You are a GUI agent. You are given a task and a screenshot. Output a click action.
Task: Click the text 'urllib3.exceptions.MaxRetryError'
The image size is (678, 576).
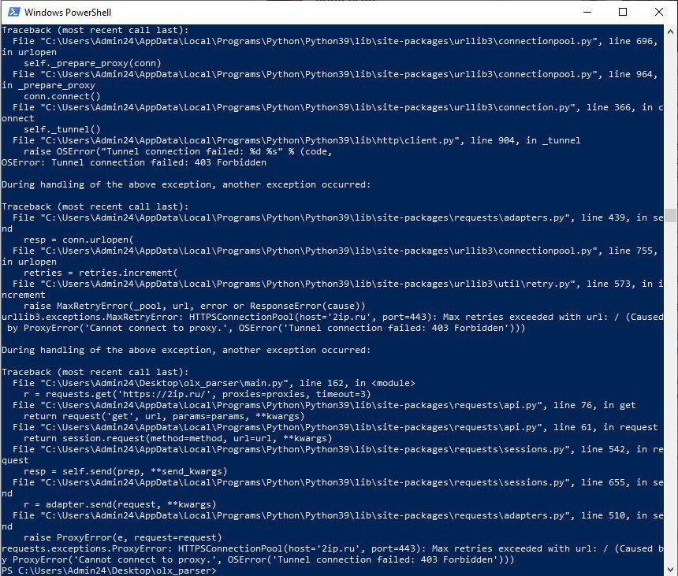point(92,317)
